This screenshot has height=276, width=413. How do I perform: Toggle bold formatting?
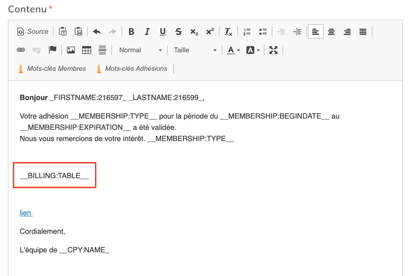(x=131, y=31)
